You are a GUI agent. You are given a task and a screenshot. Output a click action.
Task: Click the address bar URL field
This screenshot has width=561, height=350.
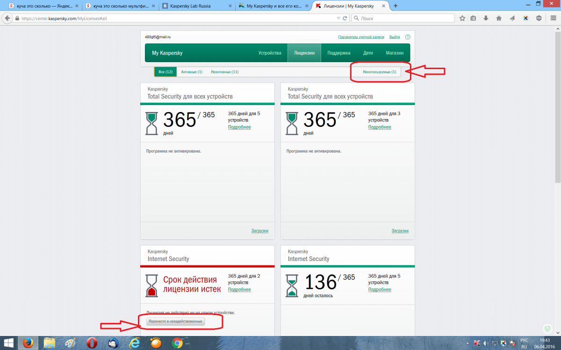[x=178, y=18]
